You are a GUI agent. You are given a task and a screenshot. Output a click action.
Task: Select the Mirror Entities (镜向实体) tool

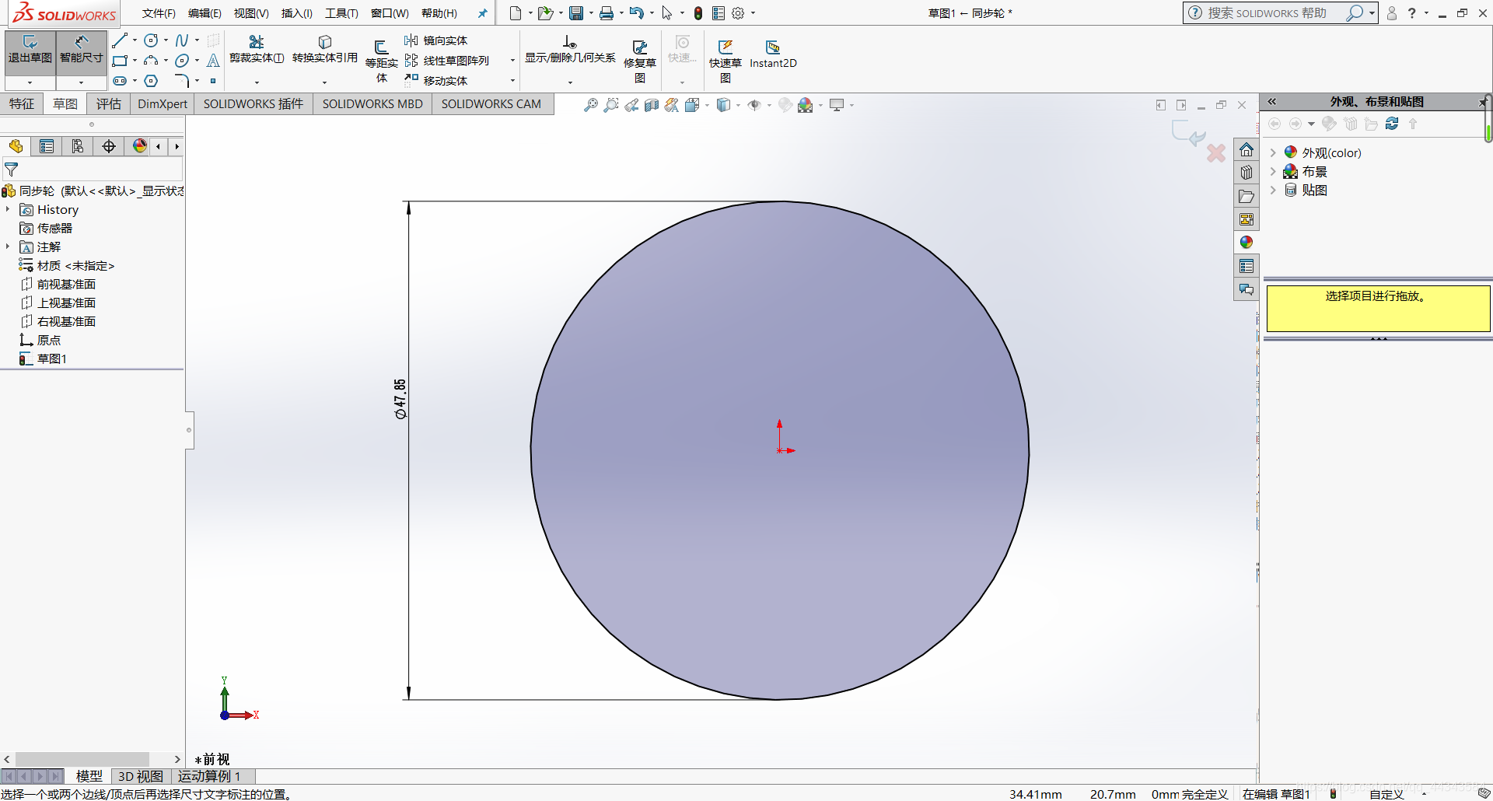(436, 40)
